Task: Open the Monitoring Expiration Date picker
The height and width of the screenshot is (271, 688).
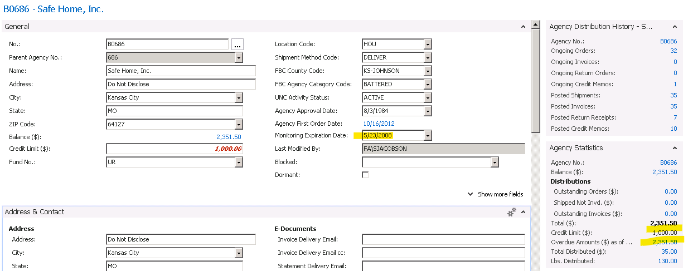Action: coord(428,136)
